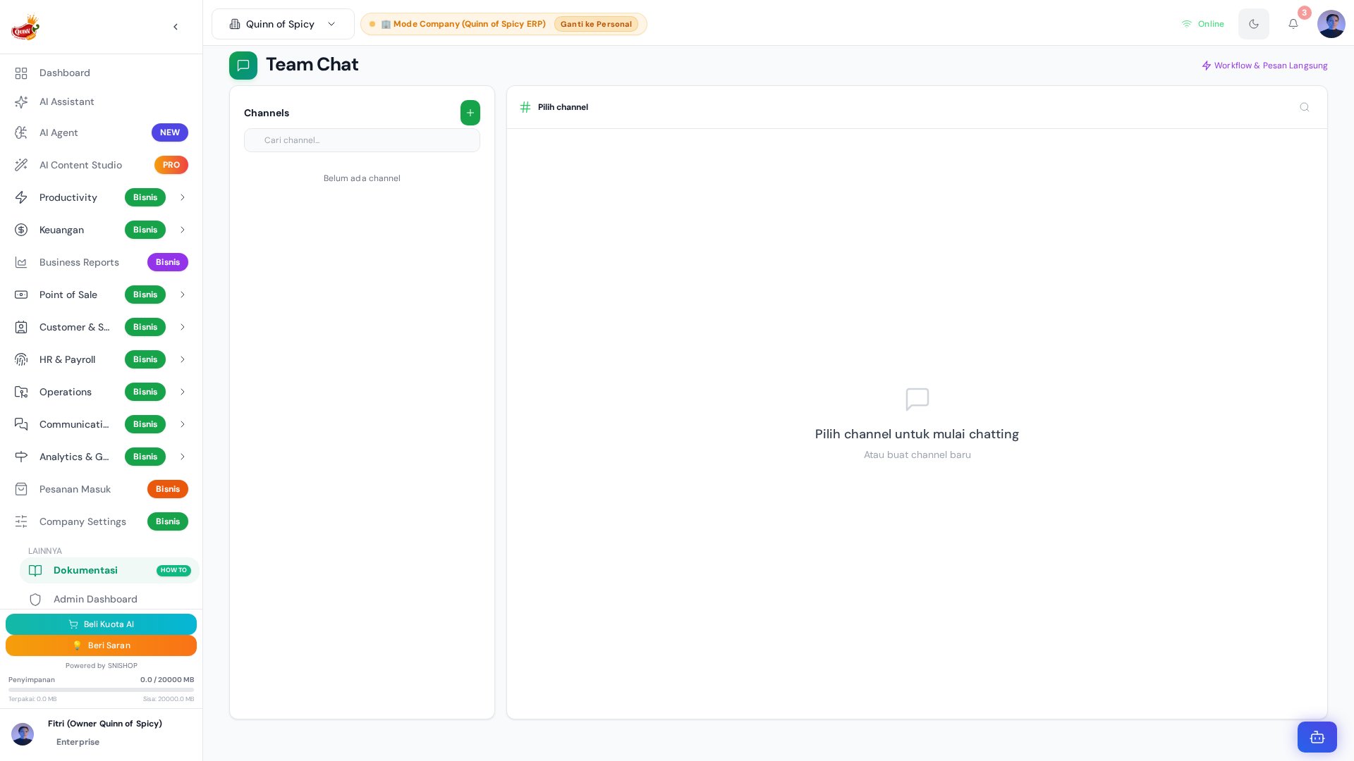Expand the Customer & S... chevron
The height and width of the screenshot is (761, 1354).
click(x=183, y=327)
